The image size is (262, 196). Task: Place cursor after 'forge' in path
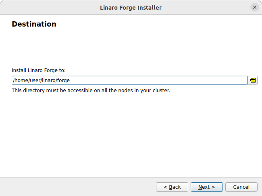[x=70, y=80]
